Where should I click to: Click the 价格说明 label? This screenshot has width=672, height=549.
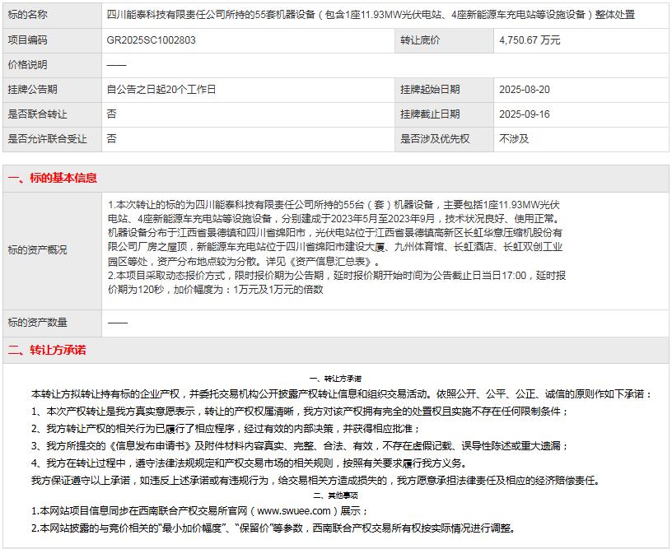point(27,65)
